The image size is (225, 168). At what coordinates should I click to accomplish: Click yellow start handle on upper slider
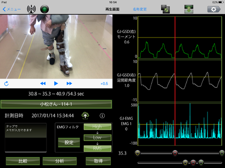point(138,153)
